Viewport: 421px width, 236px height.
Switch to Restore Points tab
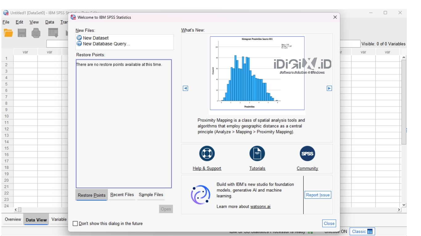[x=92, y=195]
